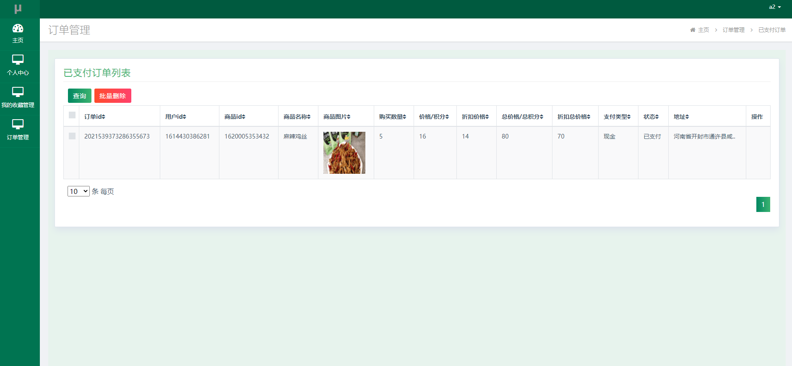Screen dimensions: 792x366
Task: Open the 主页 dashboard icon in sidebar
Action: coord(18,28)
